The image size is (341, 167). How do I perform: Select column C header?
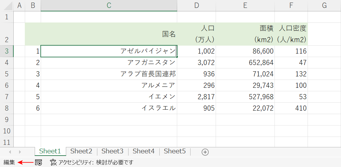pos(109,5)
